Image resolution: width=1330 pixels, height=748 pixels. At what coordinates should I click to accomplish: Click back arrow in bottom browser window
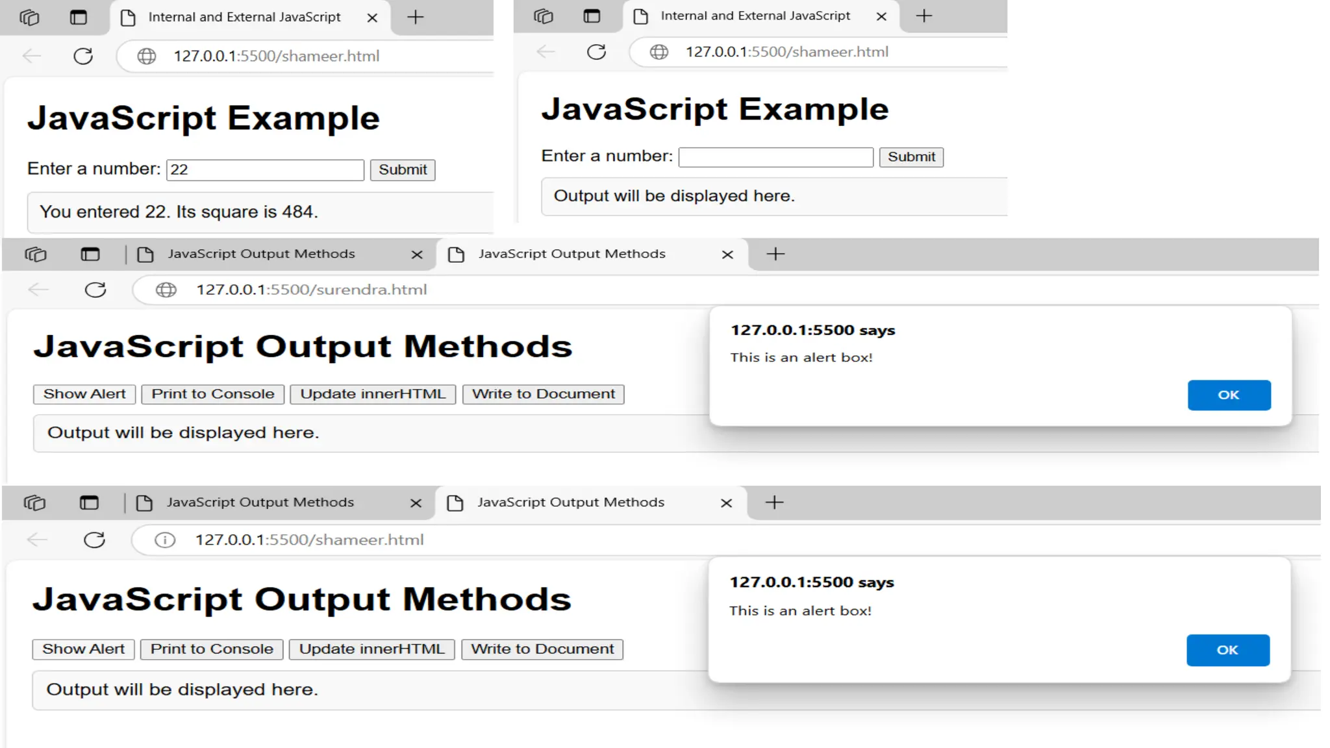point(38,540)
